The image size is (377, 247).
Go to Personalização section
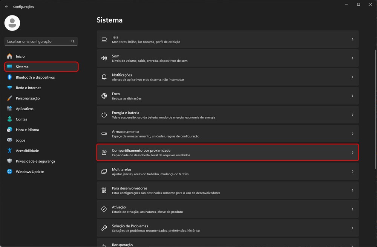tap(28, 98)
